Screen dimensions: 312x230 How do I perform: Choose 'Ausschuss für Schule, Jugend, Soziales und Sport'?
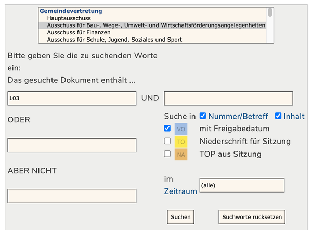pyautogui.click(x=114, y=40)
